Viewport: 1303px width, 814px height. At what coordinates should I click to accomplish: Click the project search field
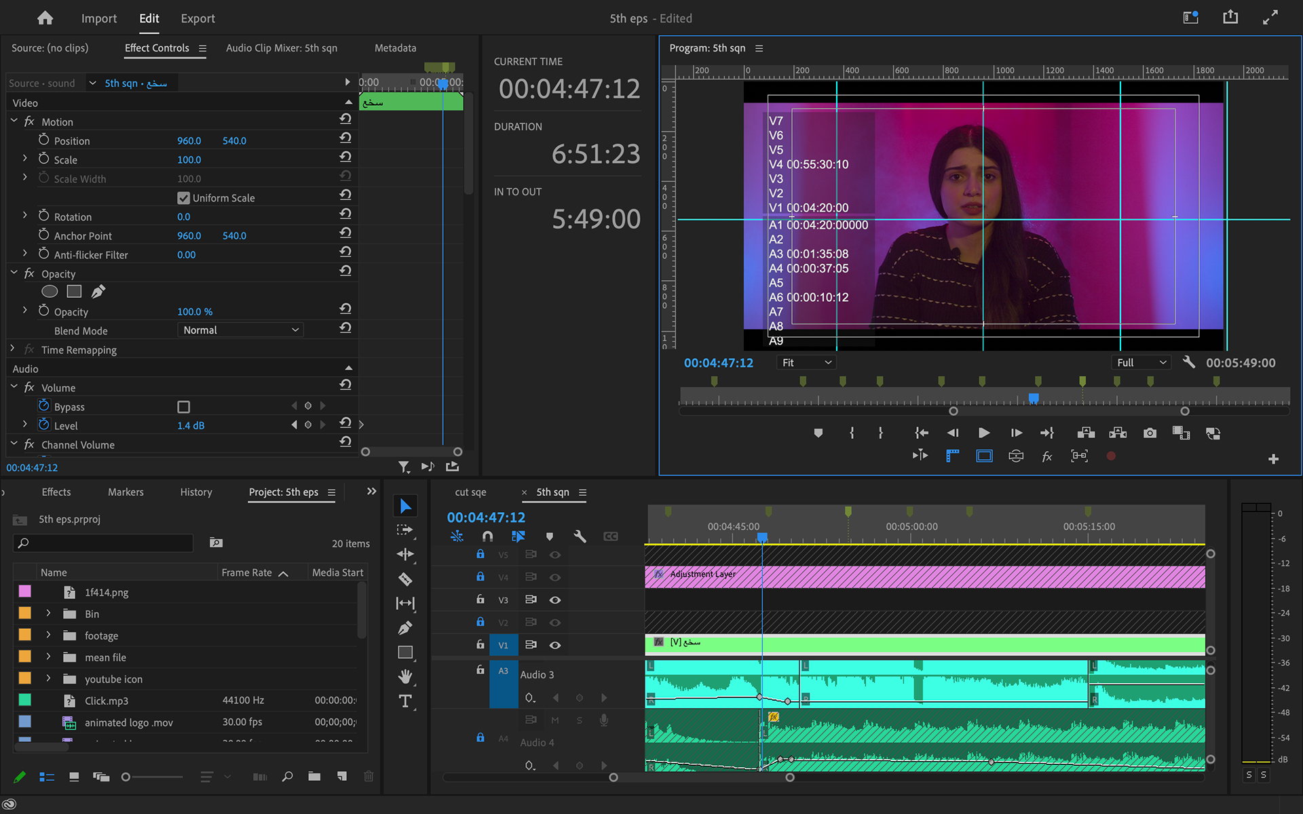pyautogui.click(x=109, y=543)
